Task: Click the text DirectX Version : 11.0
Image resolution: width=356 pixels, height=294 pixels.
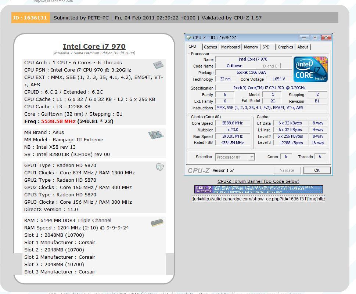Action: pos(51,209)
